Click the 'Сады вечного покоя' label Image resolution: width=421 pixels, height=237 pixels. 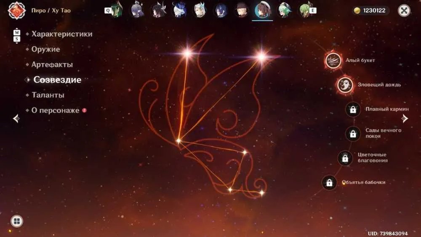click(x=383, y=133)
